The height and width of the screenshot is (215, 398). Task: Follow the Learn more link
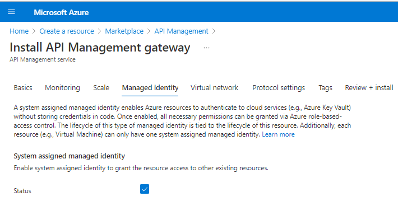pos(278,134)
